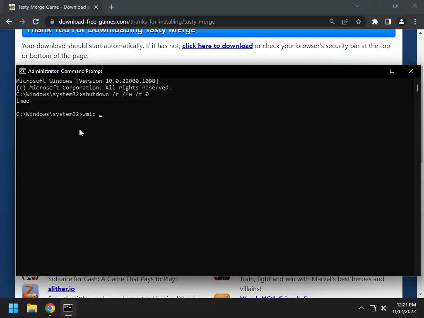Click the slither.io game thumbnail
This screenshot has height=318, width=424.
30,291
